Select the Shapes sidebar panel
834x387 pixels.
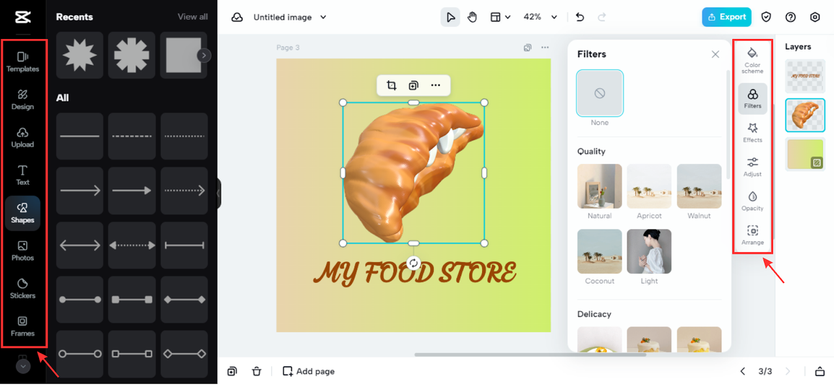point(23,213)
